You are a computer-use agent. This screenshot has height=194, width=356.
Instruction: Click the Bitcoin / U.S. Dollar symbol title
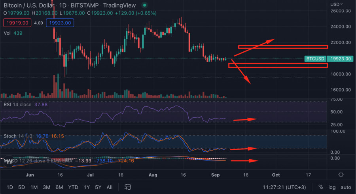pos(29,5)
